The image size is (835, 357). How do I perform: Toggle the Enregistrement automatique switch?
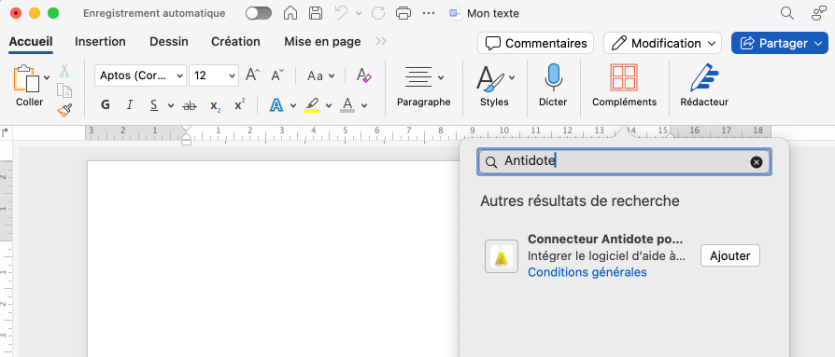[259, 13]
